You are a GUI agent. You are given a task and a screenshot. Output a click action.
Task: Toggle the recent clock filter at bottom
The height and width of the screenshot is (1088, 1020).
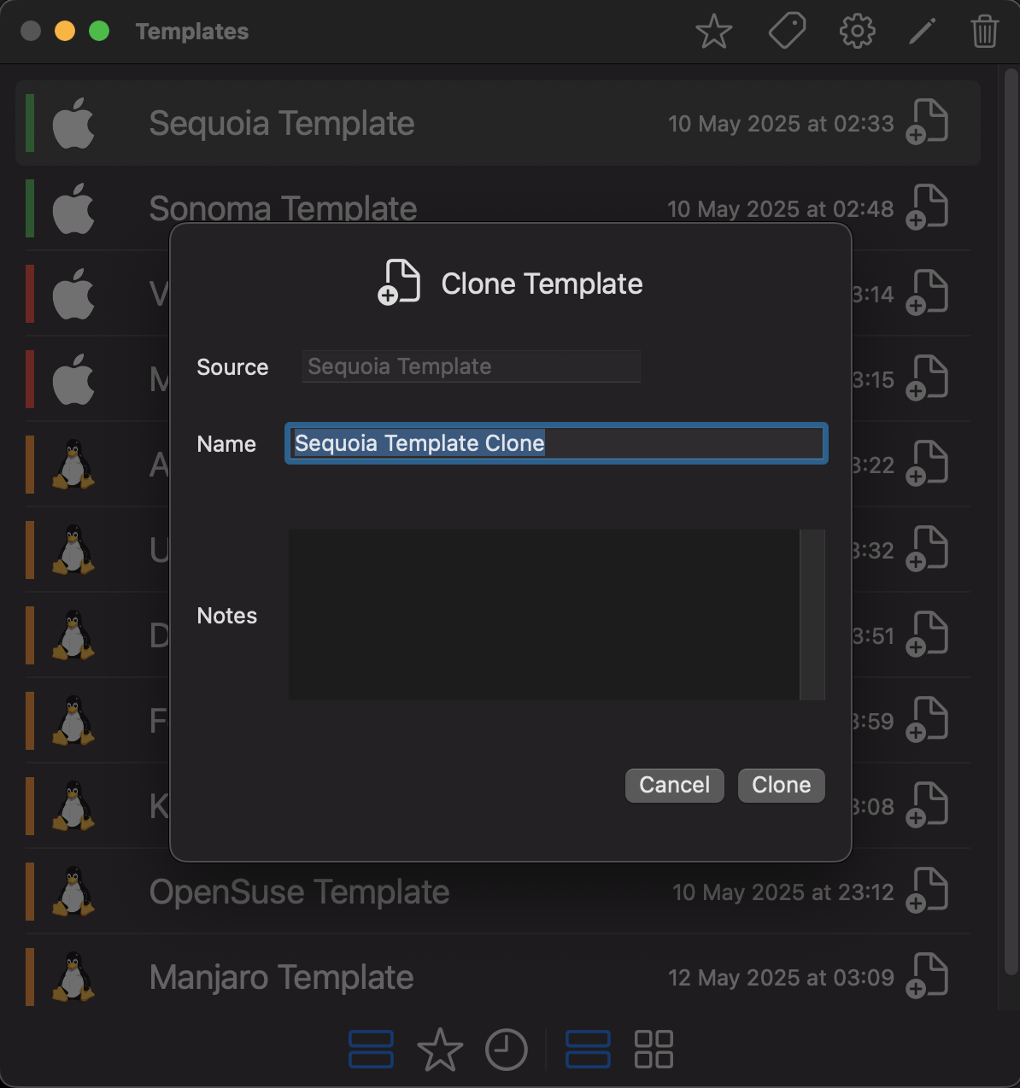(x=507, y=1050)
